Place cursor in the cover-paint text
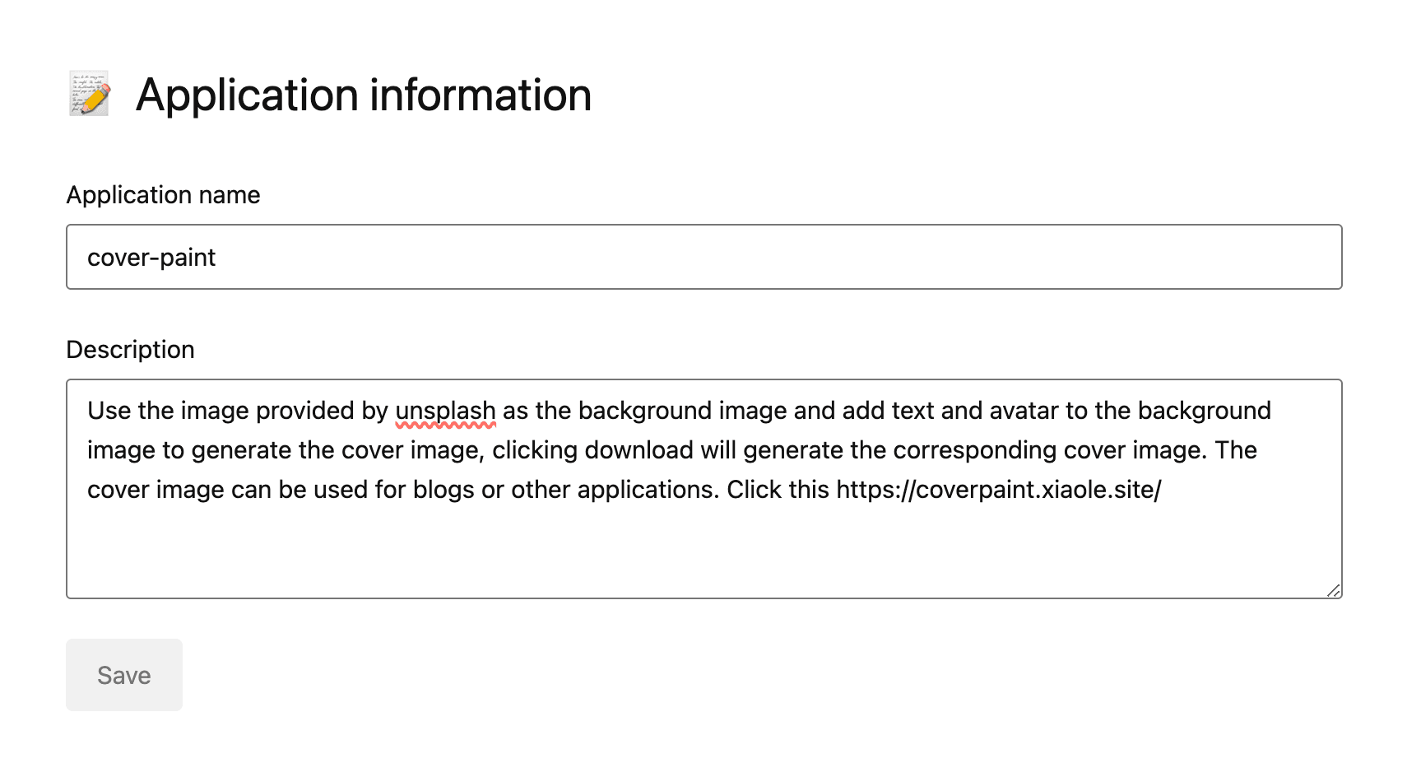 [x=151, y=258]
